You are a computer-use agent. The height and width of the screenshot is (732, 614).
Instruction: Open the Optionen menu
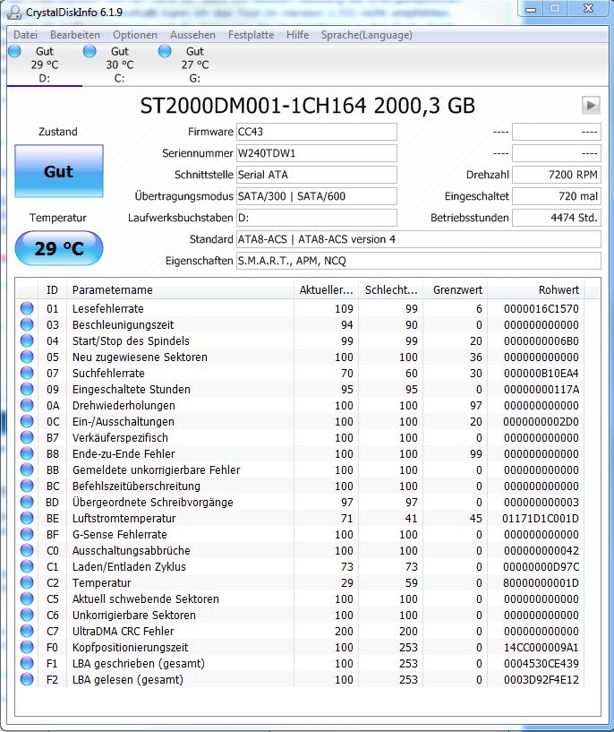(135, 35)
